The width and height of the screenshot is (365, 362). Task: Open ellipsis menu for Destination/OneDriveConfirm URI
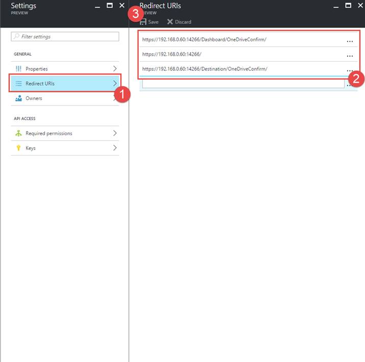click(x=350, y=69)
